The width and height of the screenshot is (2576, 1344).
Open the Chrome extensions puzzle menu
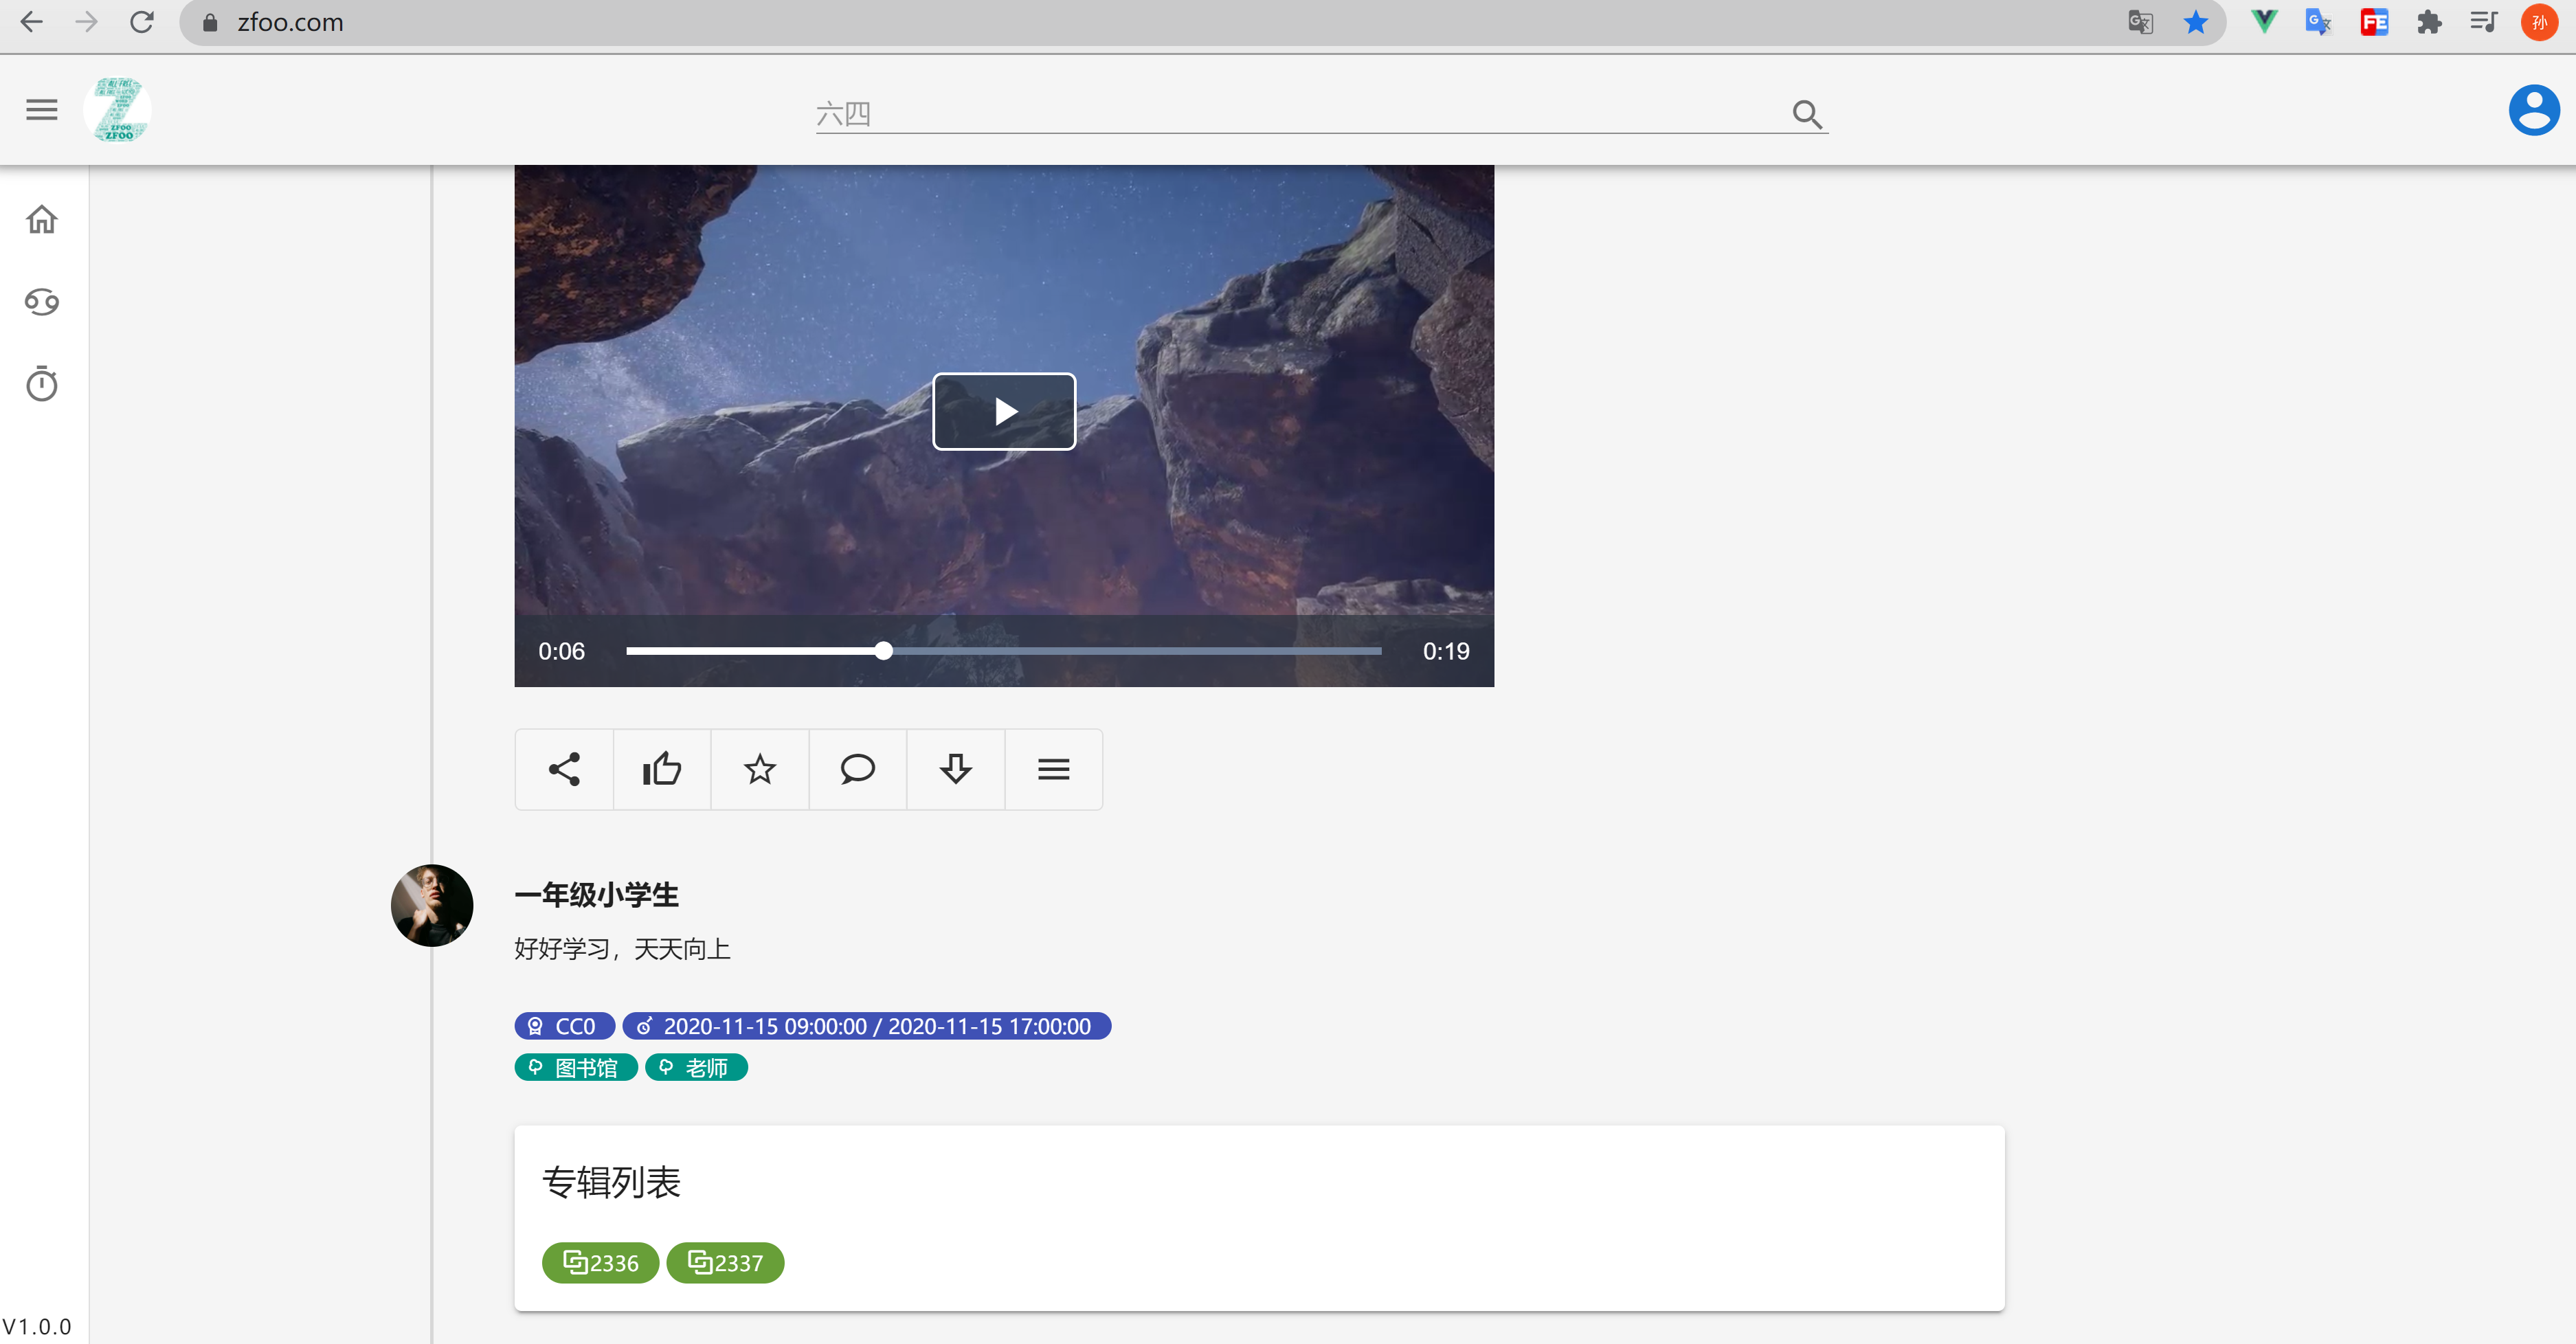pos(2429,22)
